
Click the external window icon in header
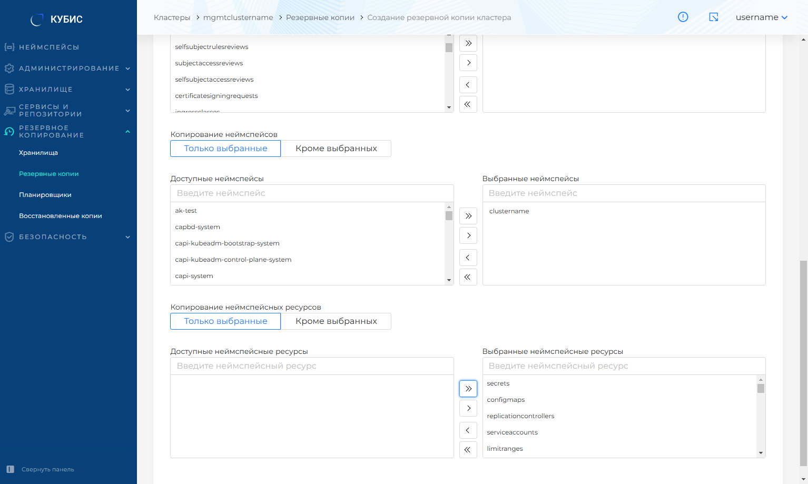(713, 17)
